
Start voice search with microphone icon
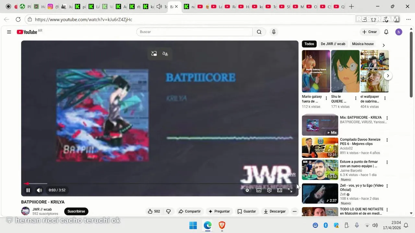(274, 32)
